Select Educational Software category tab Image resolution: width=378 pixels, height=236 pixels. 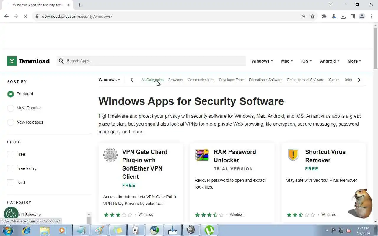coord(265,80)
